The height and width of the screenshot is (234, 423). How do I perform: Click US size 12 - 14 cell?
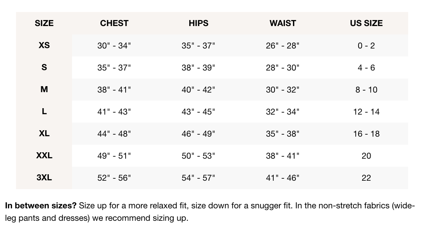tap(366, 112)
